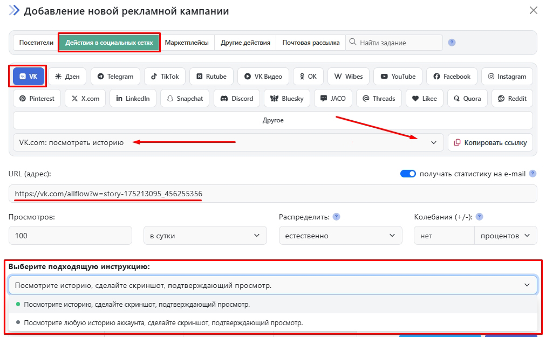Screen dimensions: 546x337
Task: Select the first instruction about viewing the story
Action: pos(136,304)
